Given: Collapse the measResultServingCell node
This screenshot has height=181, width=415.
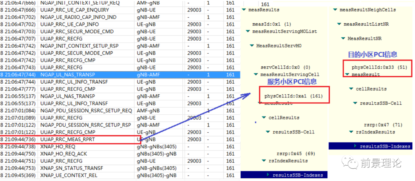Looking at the screenshot, I should 256,74.
